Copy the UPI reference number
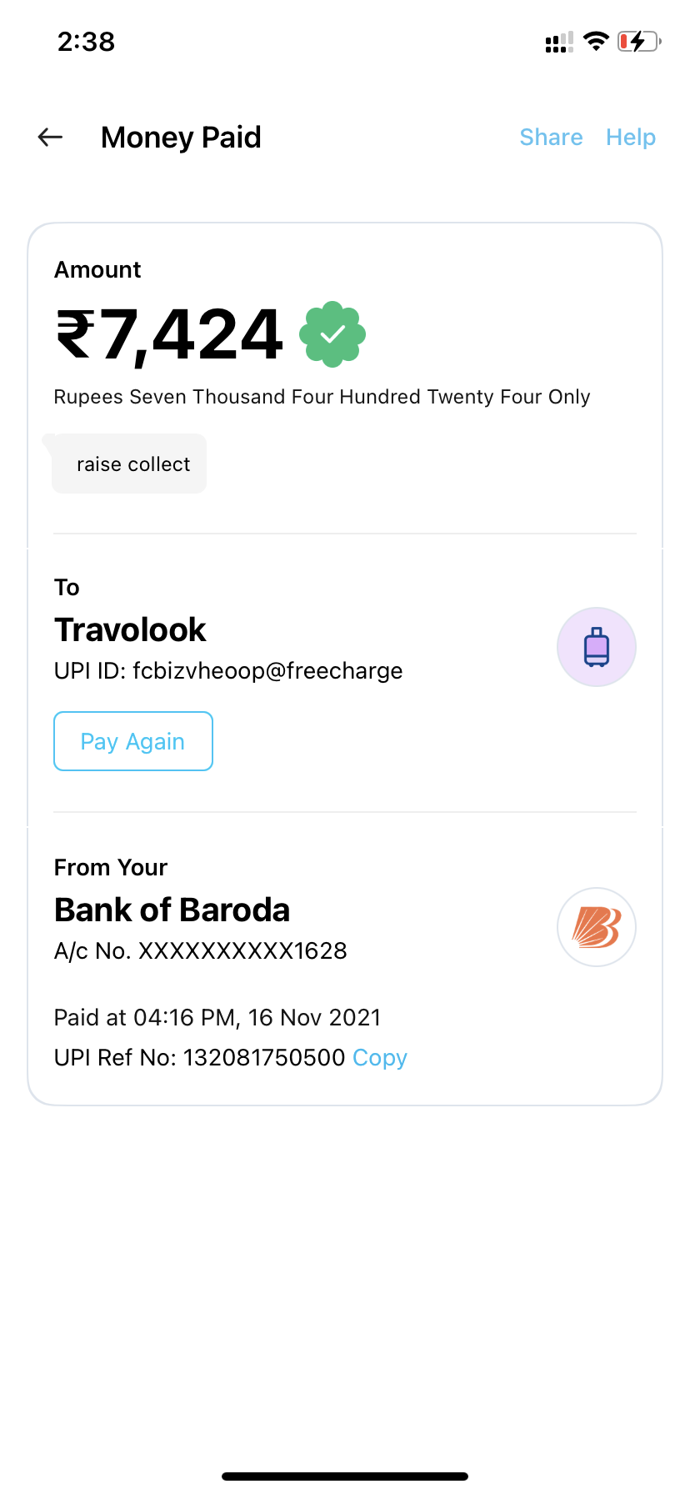This screenshot has height=1494, width=690. tap(380, 1058)
